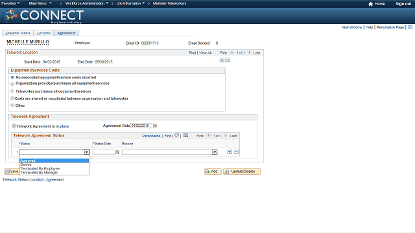Add a new Telework Location row
Viewport: 415px width, 233px height.
222,60
